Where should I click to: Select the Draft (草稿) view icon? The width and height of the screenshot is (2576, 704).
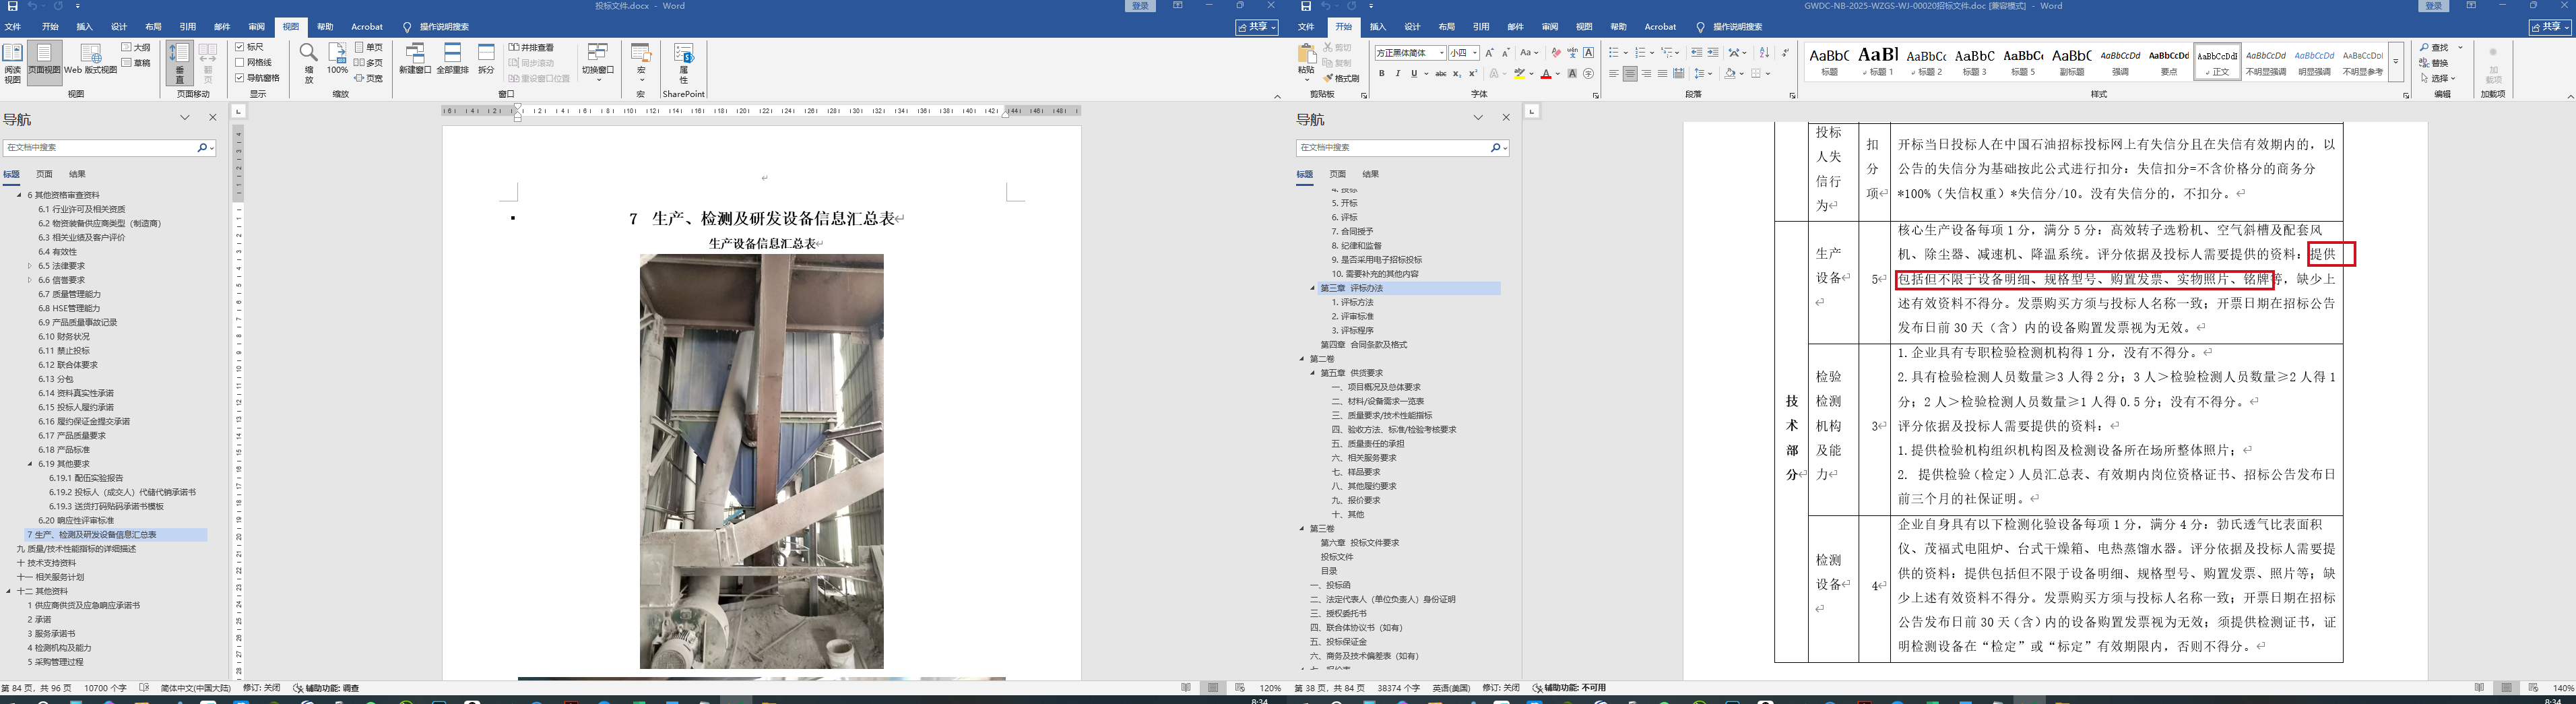point(136,63)
